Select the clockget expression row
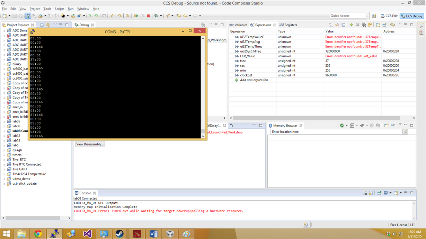Image resolution: width=426 pixels, height=239 pixels. pos(322,75)
